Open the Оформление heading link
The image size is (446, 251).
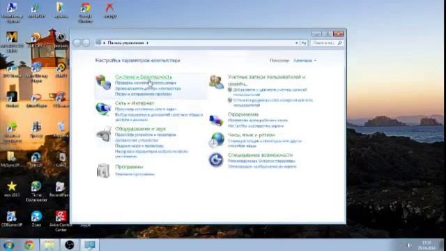[x=243, y=114]
